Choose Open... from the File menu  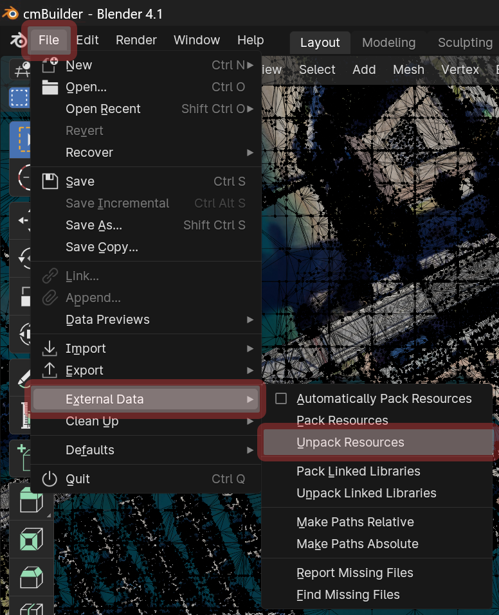(x=146, y=87)
